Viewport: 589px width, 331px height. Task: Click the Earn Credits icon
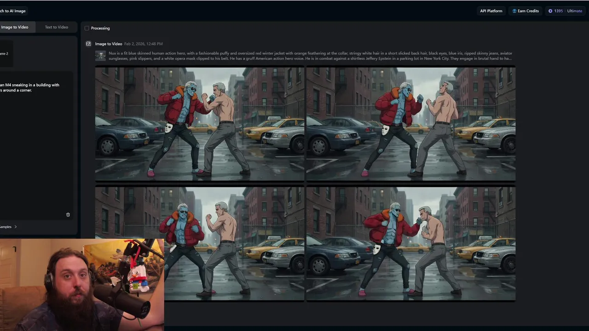[x=514, y=11]
